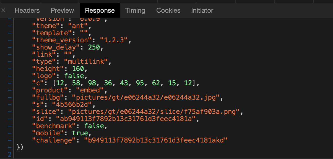The width and height of the screenshot is (333, 159).
Task: Select the Response tab
Action: [100, 10]
